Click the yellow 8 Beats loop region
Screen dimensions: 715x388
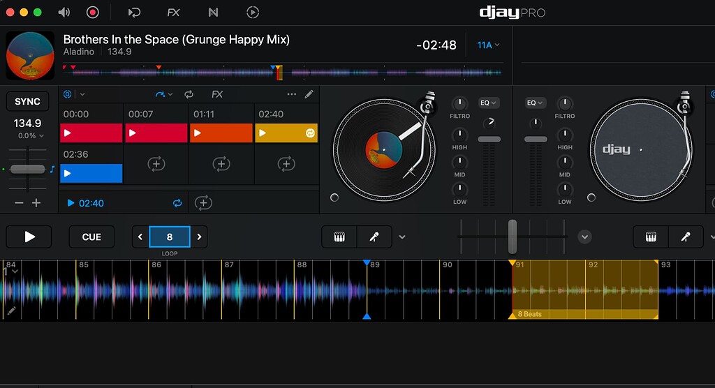coord(584,289)
